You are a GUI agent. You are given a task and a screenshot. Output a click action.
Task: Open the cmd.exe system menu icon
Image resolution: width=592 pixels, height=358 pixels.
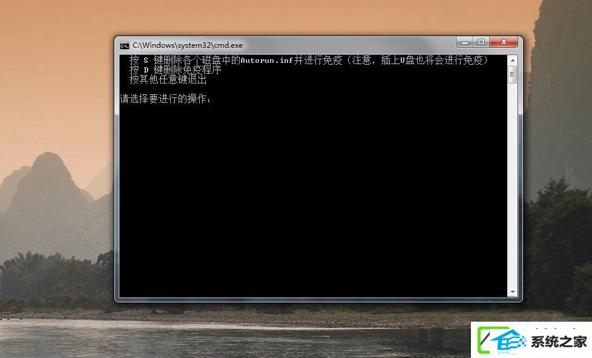point(125,45)
